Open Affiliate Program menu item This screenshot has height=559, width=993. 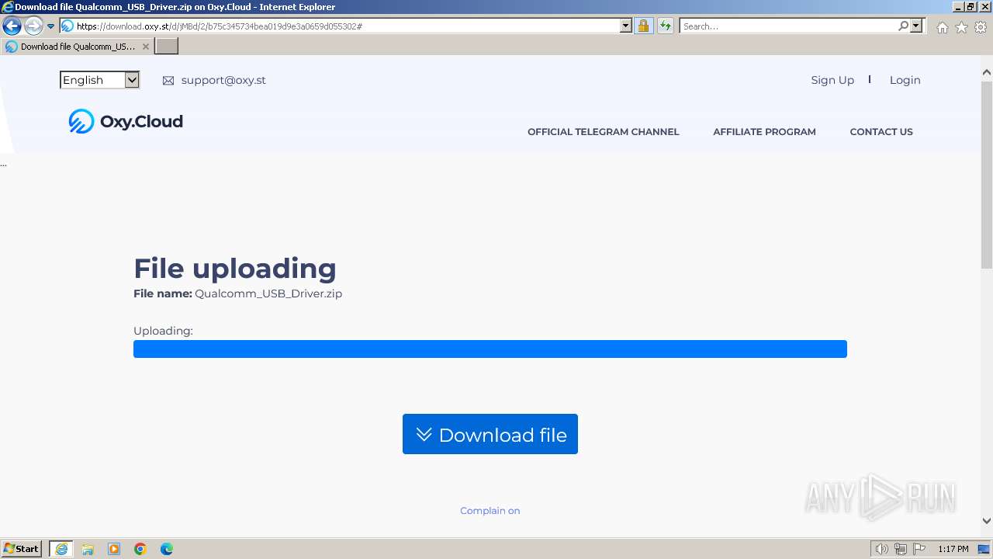coord(764,132)
